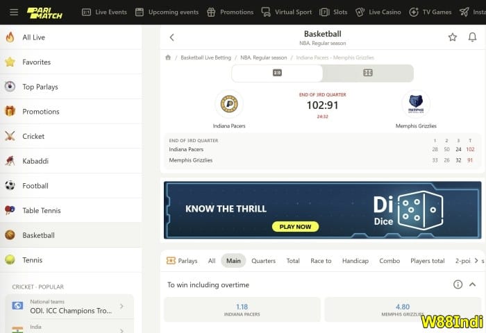
Task: Open Kabaddi in sidebar
Action: point(71,160)
